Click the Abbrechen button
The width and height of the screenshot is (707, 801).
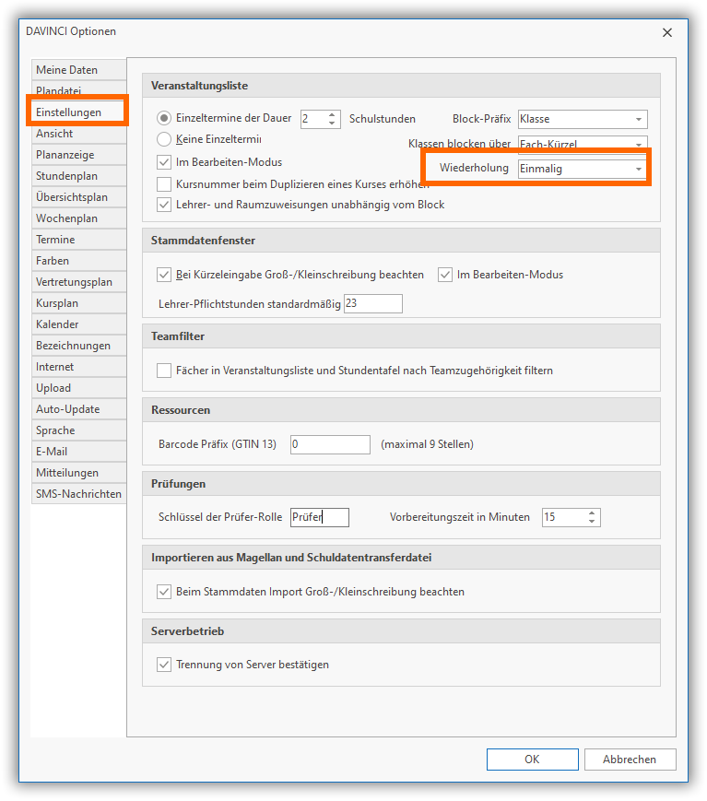[x=630, y=760]
